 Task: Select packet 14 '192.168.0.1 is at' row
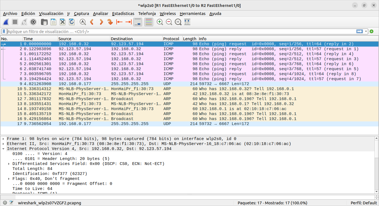click(x=189, y=109)
